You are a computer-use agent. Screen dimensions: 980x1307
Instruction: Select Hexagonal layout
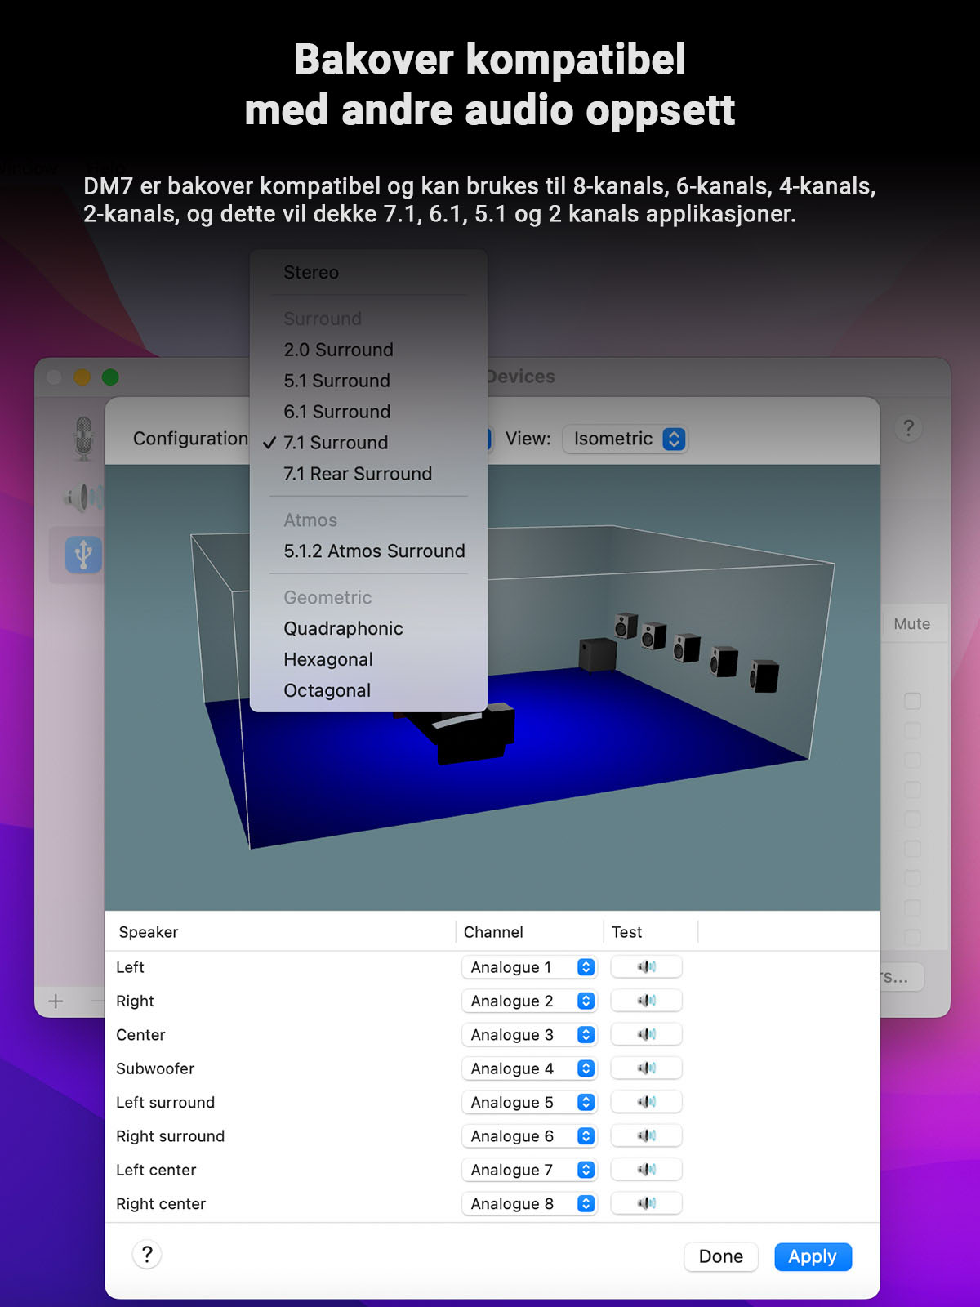click(x=368, y=659)
